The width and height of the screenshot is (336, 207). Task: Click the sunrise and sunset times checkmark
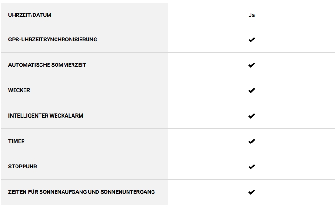click(x=251, y=192)
